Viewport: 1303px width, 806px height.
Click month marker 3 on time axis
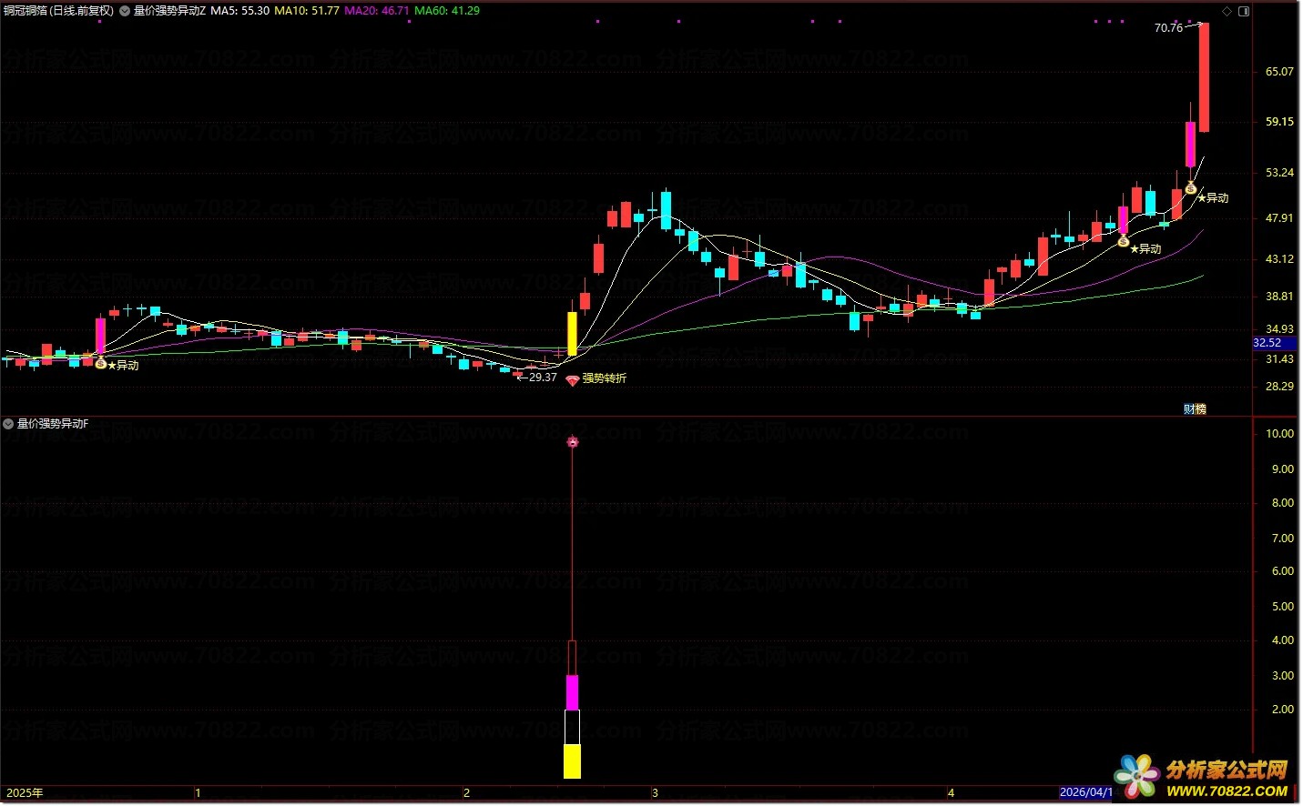pos(655,793)
